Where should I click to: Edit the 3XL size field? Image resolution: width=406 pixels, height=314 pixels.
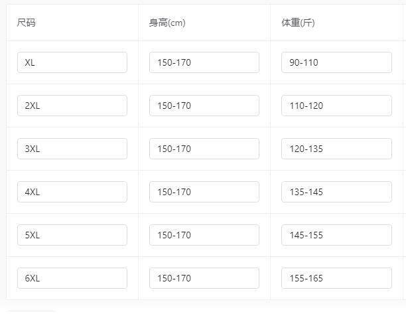point(72,149)
